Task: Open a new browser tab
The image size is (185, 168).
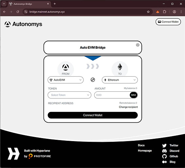Action: [x=55, y=4]
